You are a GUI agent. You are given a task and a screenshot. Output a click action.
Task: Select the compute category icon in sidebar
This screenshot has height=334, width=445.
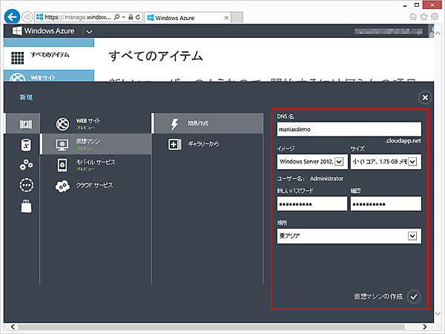(26, 123)
